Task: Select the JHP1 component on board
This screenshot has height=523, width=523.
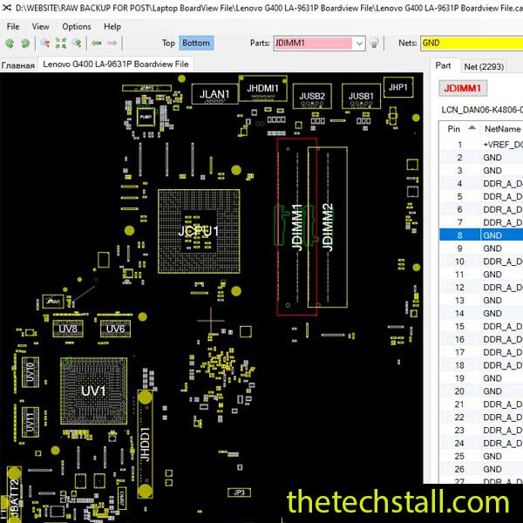Action: coord(398,87)
